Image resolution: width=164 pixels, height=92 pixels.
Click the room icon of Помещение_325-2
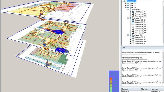[133, 33]
